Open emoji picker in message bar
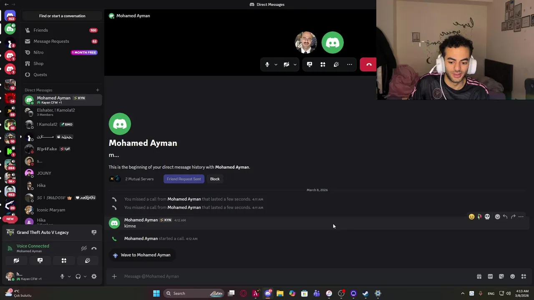This screenshot has height=300, width=534. click(513, 276)
